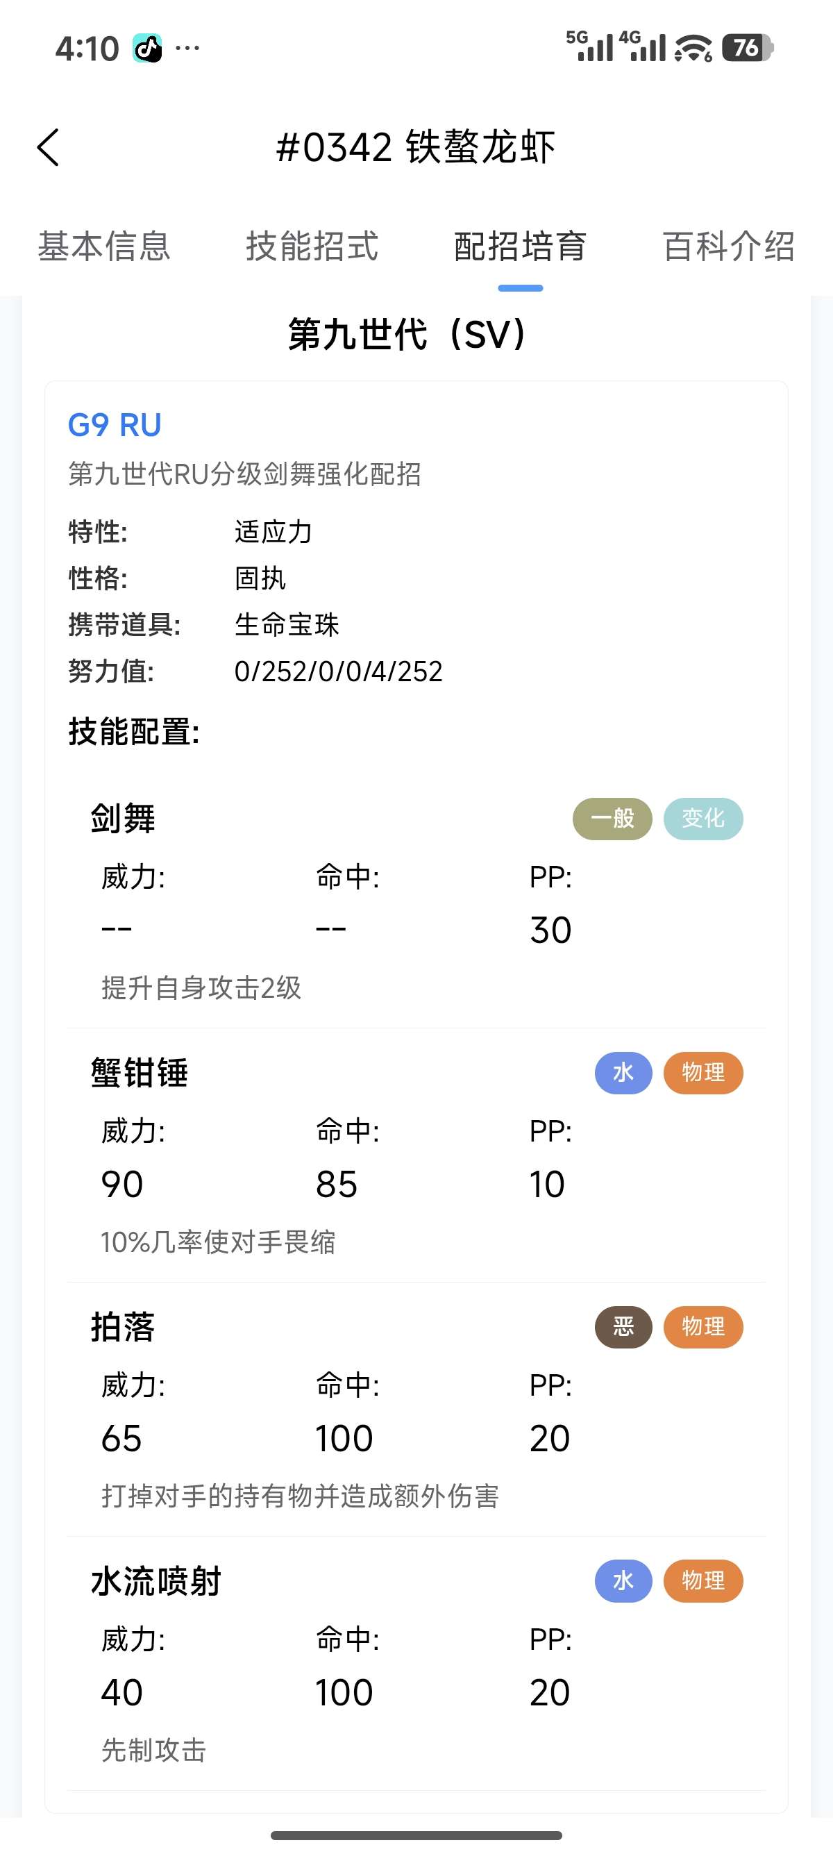Tap the 一般 type badge for 剑舞
This screenshot has height=1854, width=833.
pos(612,818)
